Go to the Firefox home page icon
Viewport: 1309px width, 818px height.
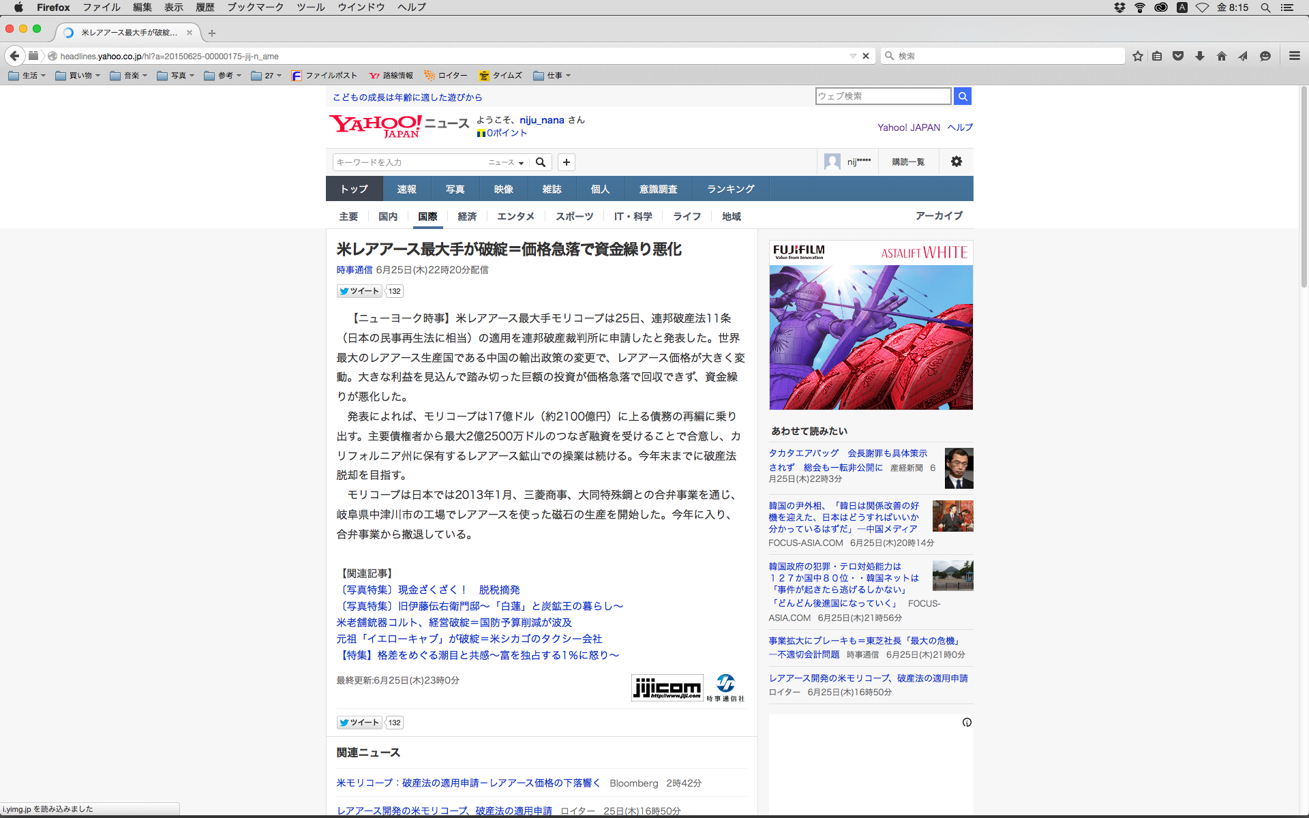[1222, 57]
